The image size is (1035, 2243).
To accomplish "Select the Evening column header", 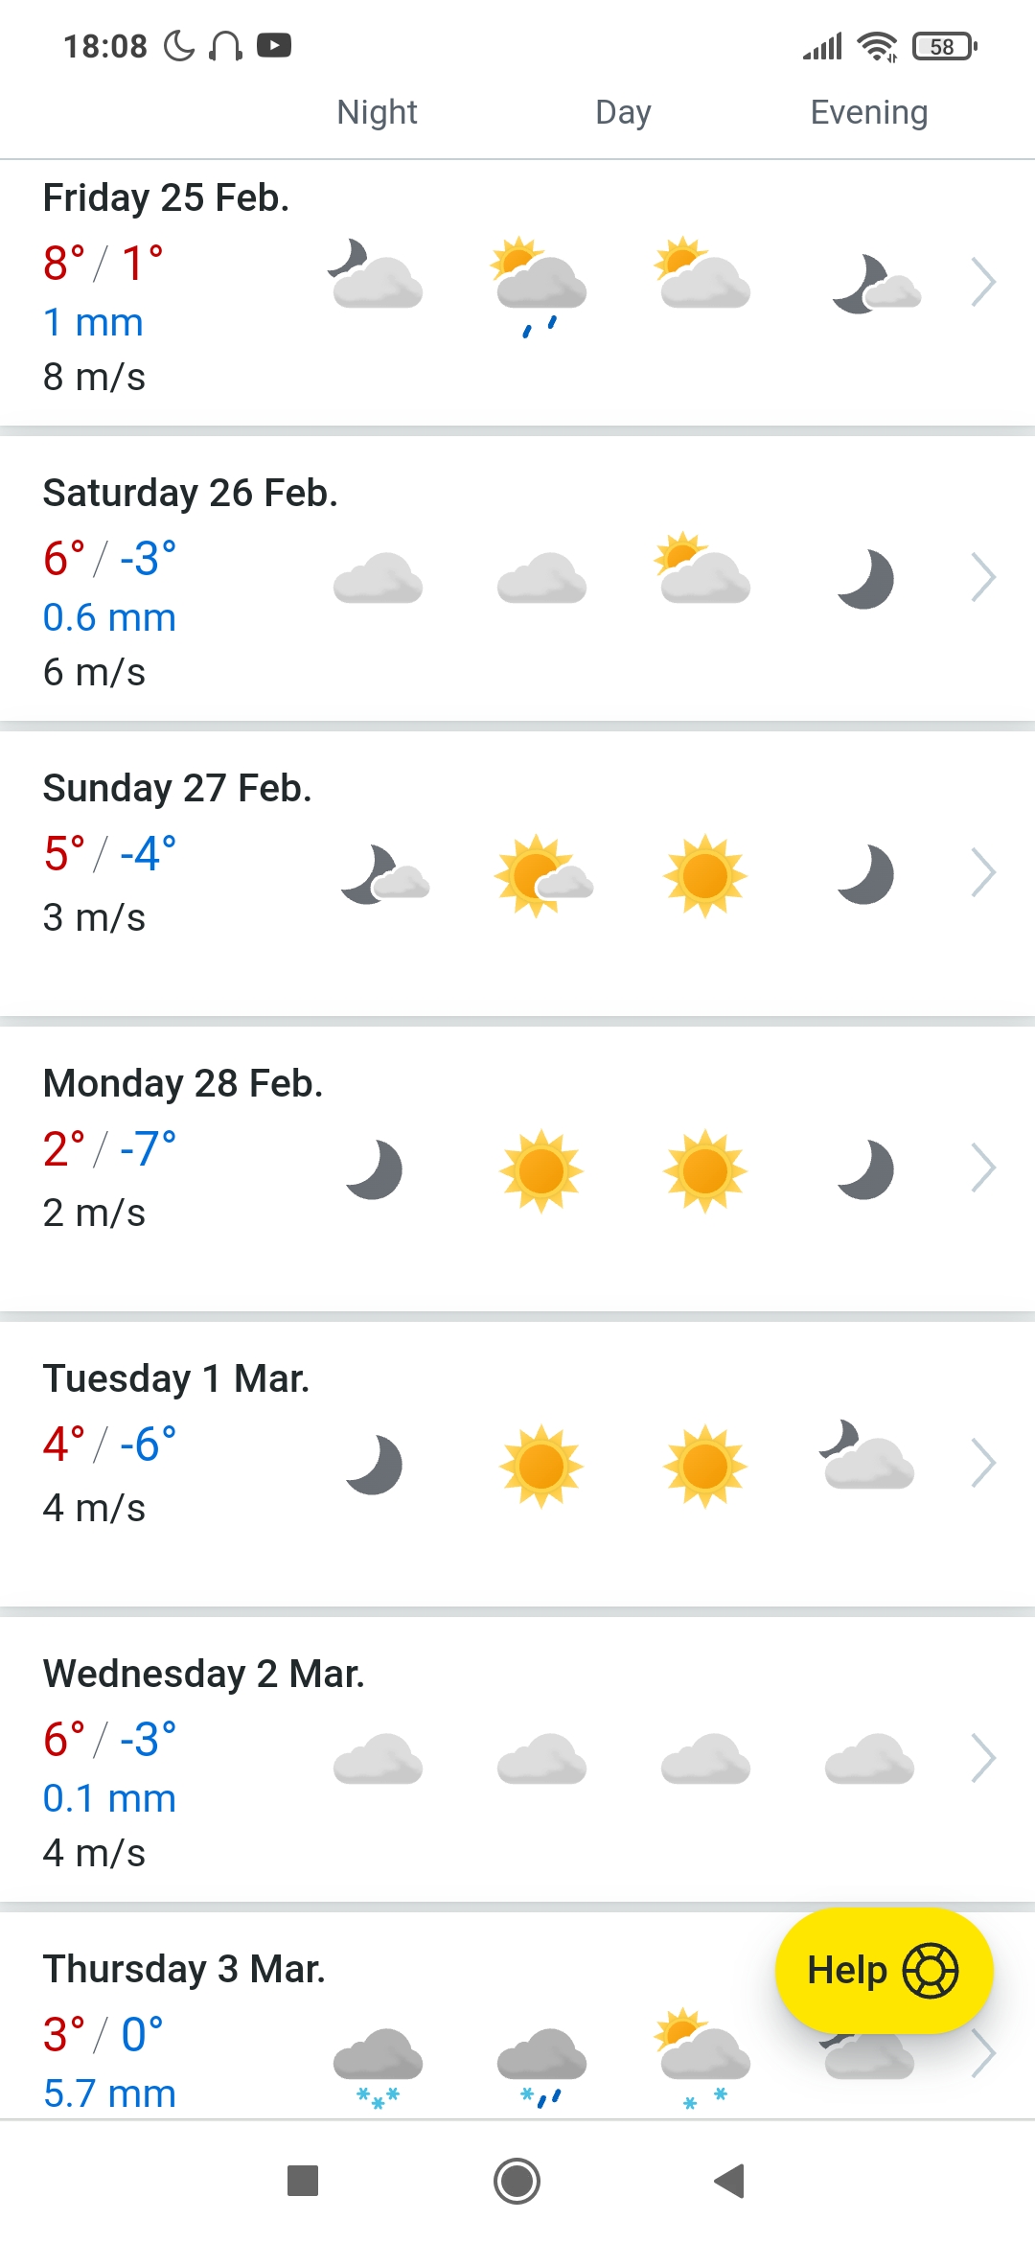I will [868, 112].
